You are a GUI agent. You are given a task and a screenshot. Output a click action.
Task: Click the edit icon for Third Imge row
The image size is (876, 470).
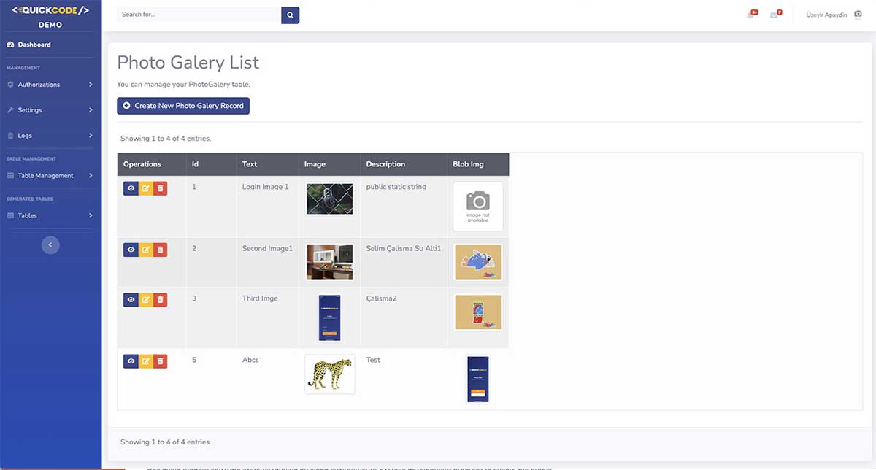click(x=145, y=299)
